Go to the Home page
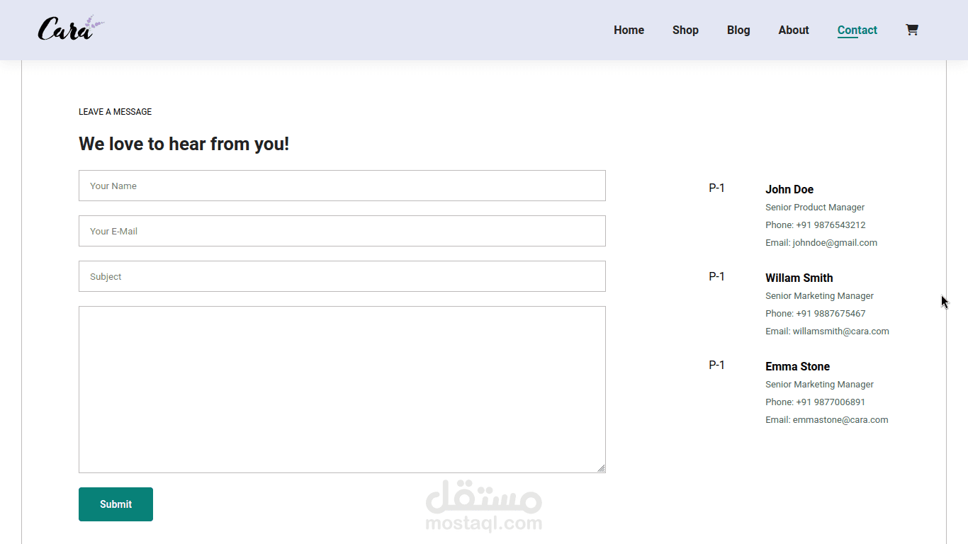The image size is (968, 544). pos(629,30)
